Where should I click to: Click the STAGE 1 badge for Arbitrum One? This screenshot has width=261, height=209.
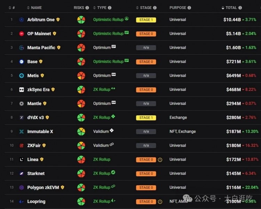[146, 20]
